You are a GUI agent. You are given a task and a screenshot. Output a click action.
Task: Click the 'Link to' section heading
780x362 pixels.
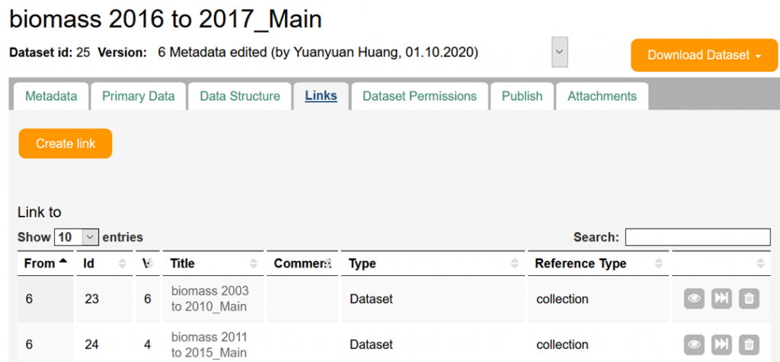(x=40, y=212)
